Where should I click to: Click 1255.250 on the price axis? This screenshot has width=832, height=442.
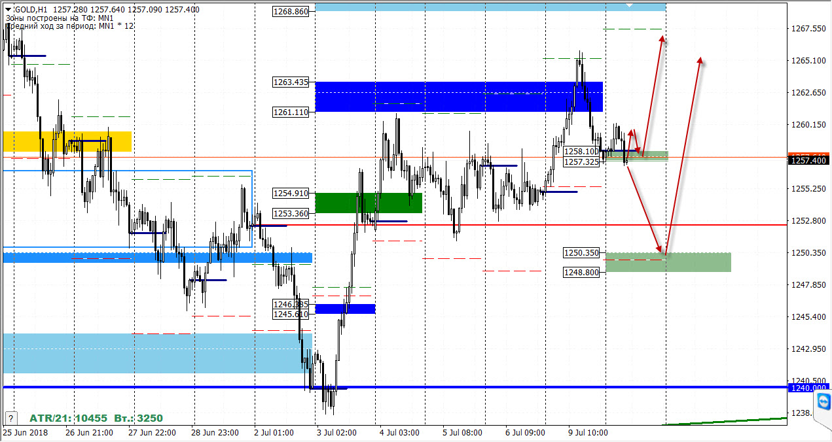coord(809,189)
